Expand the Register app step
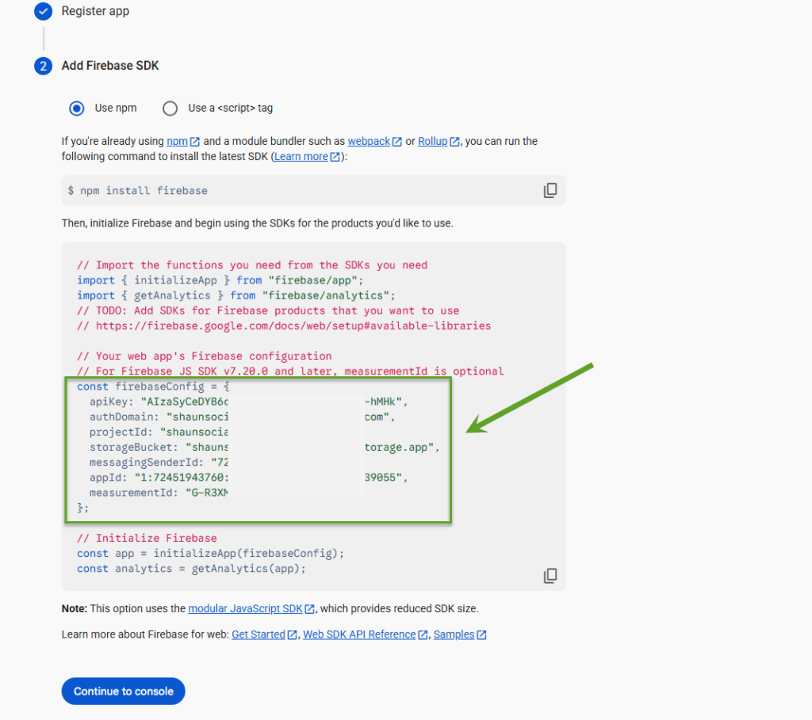The image size is (812, 720). (95, 12)
